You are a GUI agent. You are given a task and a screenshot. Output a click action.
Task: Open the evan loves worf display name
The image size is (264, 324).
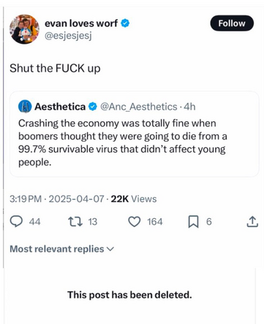tap(81, 23)
